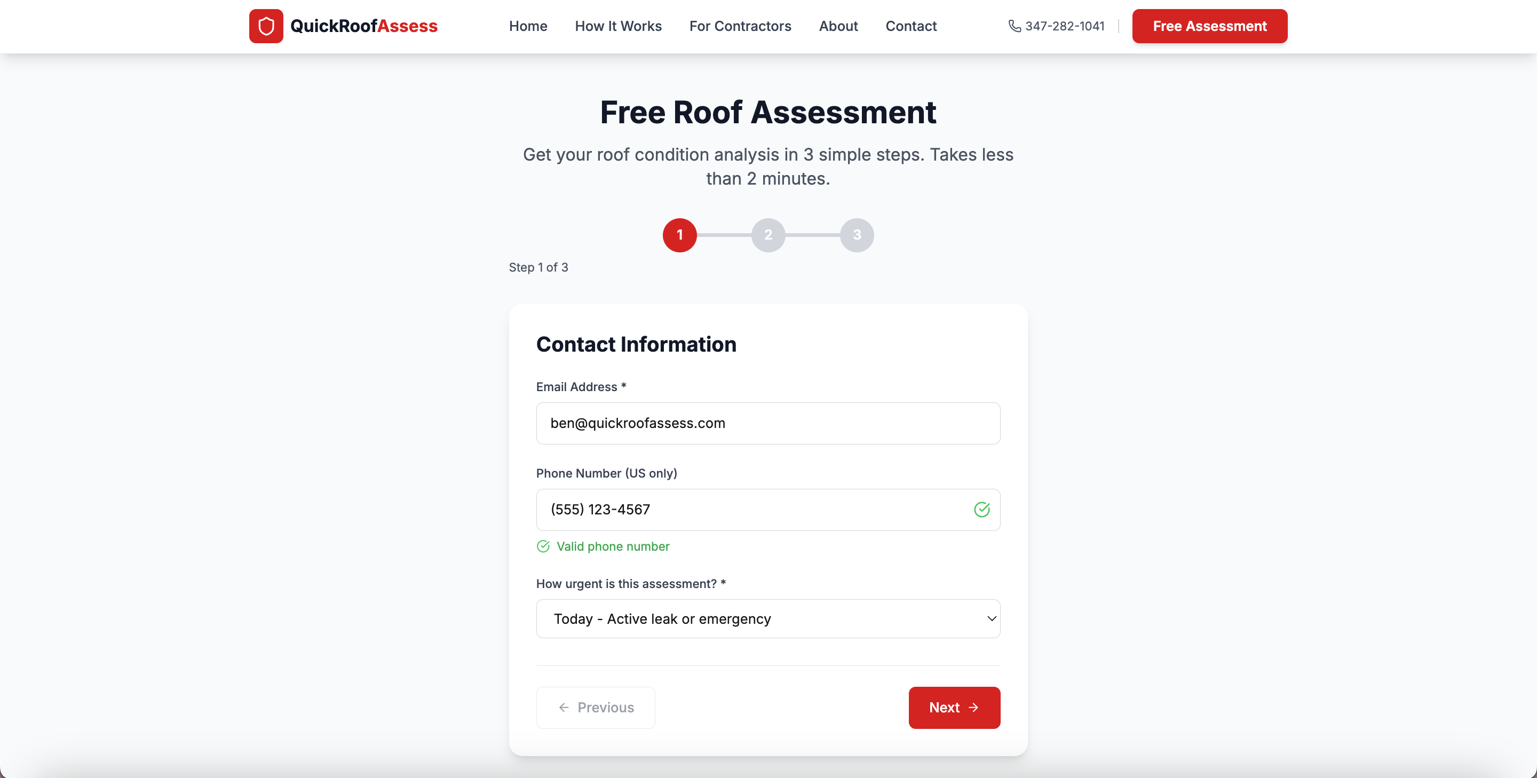
Task: Open the About page
Action: click(x=838, y=26)
